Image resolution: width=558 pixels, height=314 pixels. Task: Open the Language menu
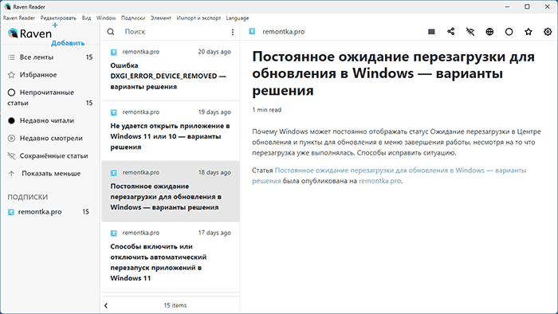(x=238, y=18)
